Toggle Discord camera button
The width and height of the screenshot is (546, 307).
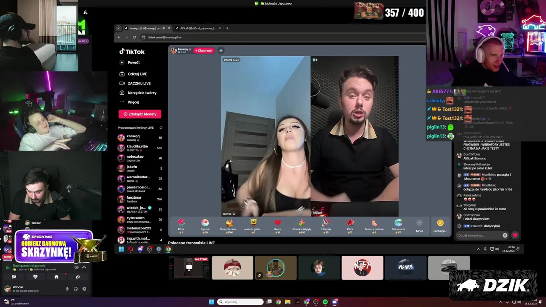click(14, 277)
